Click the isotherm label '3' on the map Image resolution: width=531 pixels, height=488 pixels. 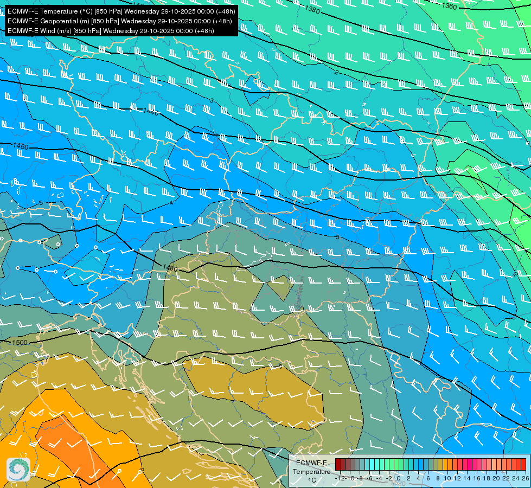click(212, 100)
